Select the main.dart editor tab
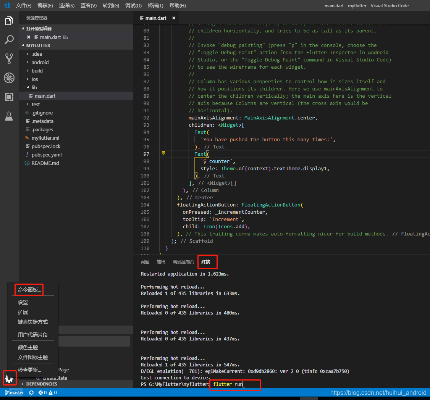 [x=155, y=18]
